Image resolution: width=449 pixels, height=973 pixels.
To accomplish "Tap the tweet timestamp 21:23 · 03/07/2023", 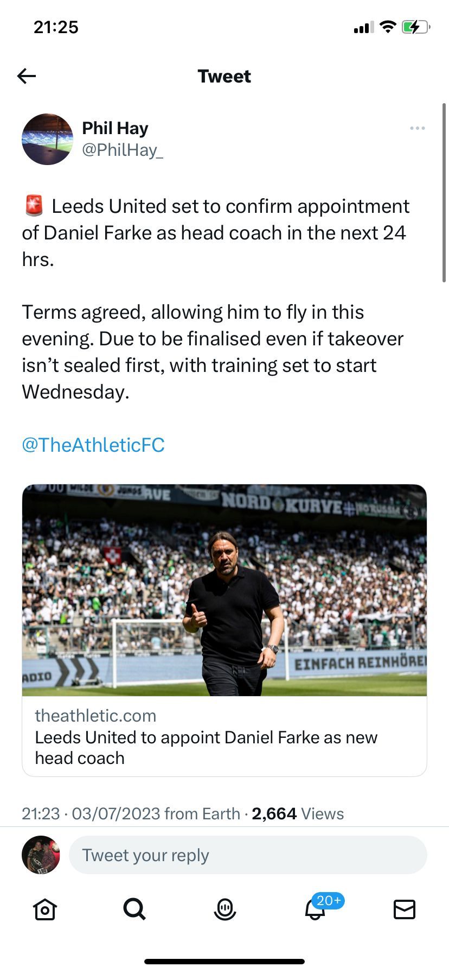I will coord(91,813).
